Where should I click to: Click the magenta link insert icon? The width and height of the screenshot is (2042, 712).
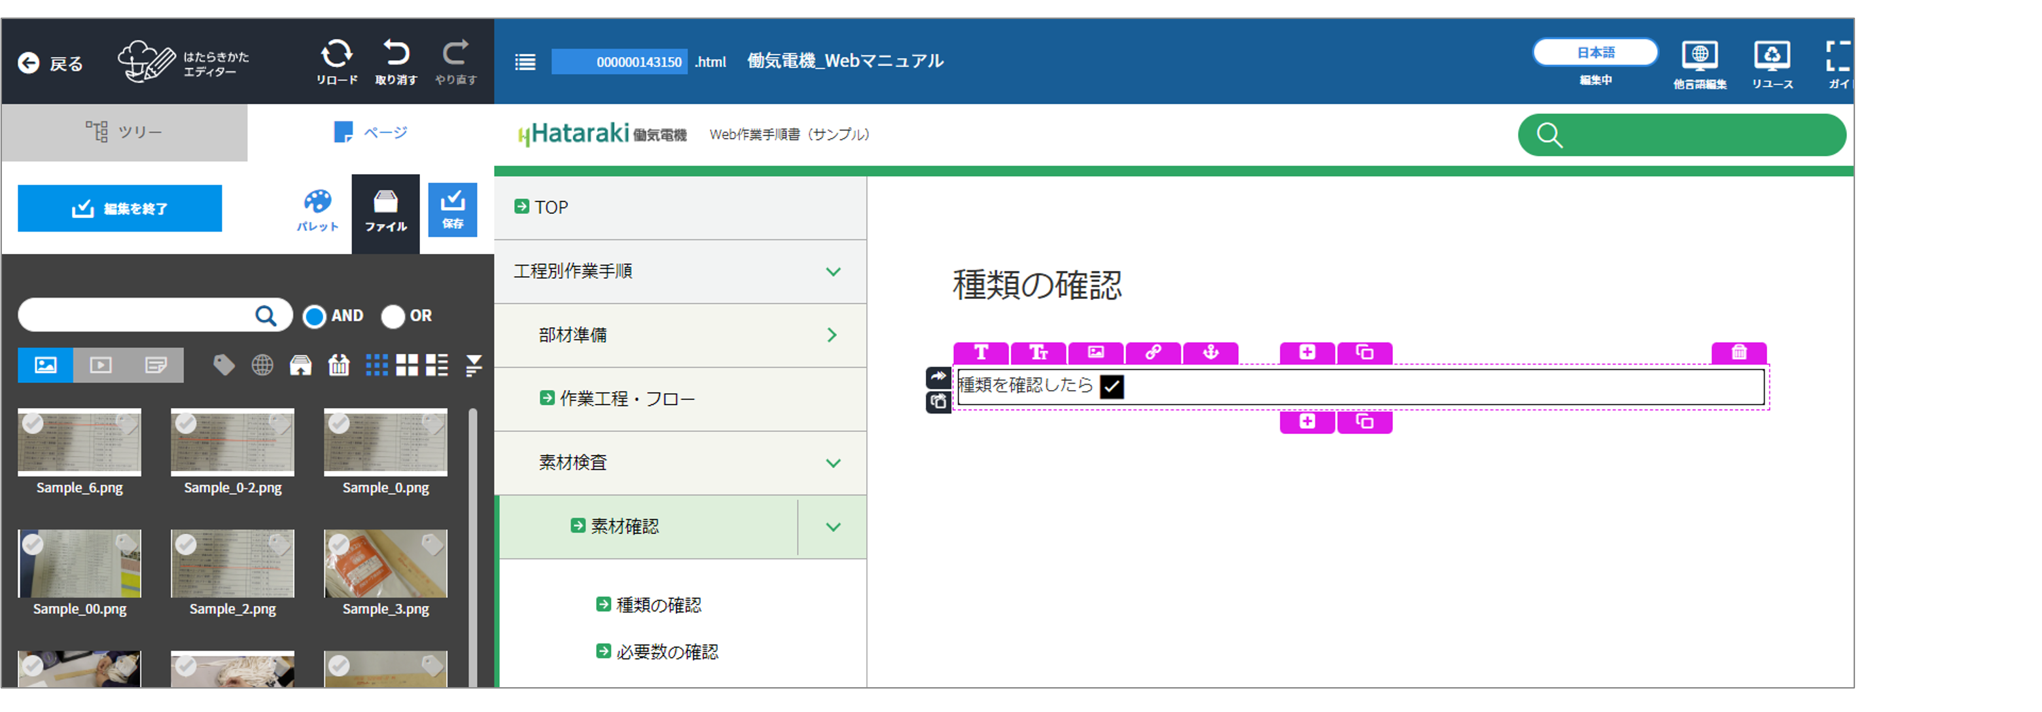point(1153,353)
